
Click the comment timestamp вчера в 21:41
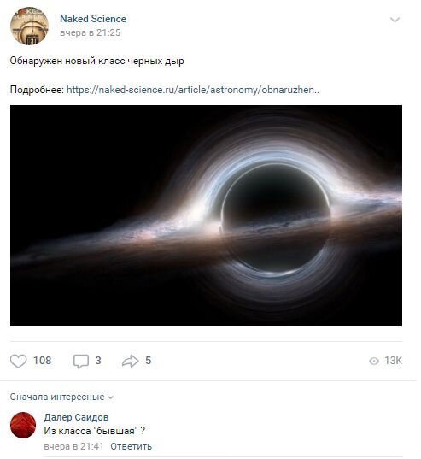point(73,446)
